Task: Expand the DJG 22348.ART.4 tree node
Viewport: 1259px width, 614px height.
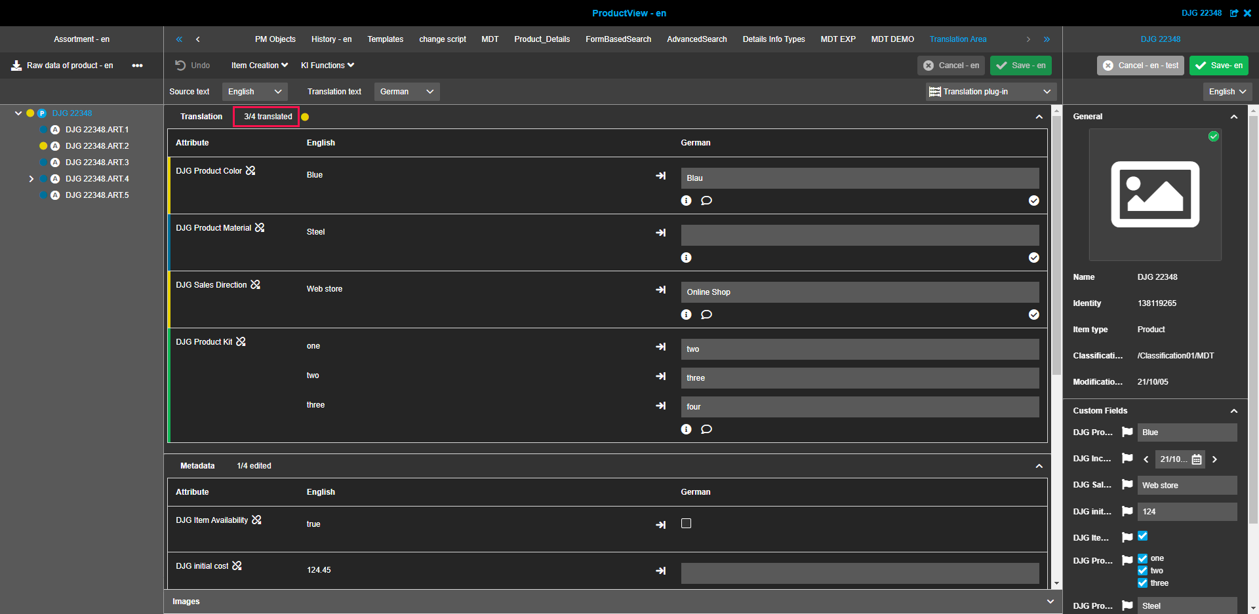Action: (31, 179)
